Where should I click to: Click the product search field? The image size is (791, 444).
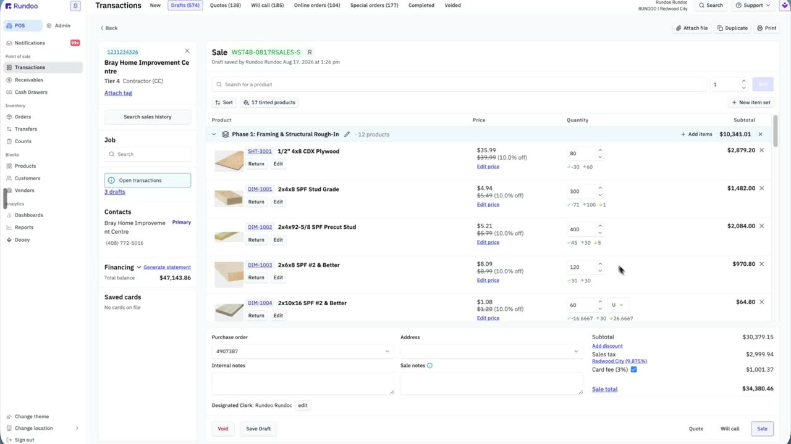coord(459,84)
